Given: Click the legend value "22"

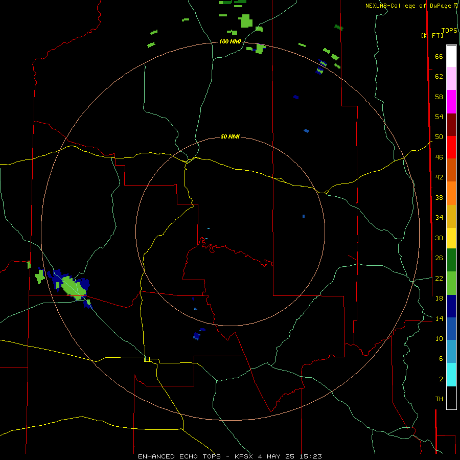Looking at the screenshot, I should pyautogui.click(x=439, y=278).
